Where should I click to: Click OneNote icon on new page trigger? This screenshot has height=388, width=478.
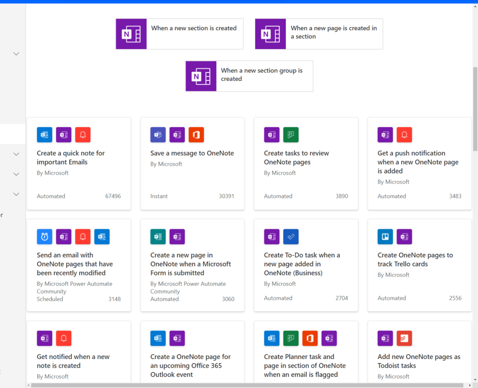click(270, 34)
